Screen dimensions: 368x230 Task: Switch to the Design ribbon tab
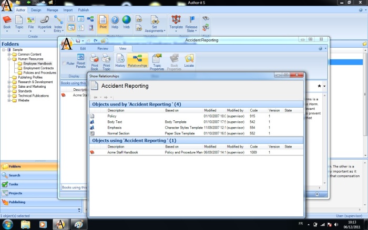(36, 10)
